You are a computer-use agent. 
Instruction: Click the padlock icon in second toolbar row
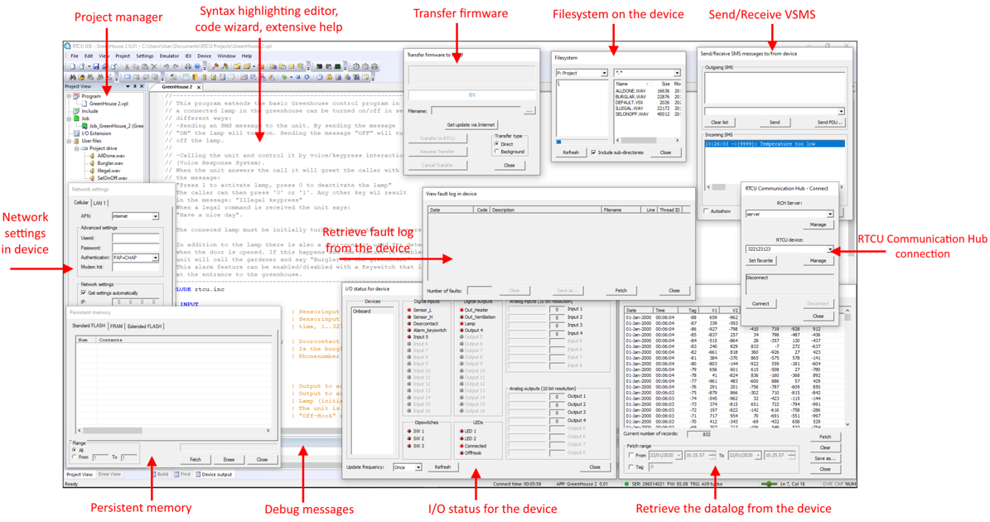pos(329,77)
